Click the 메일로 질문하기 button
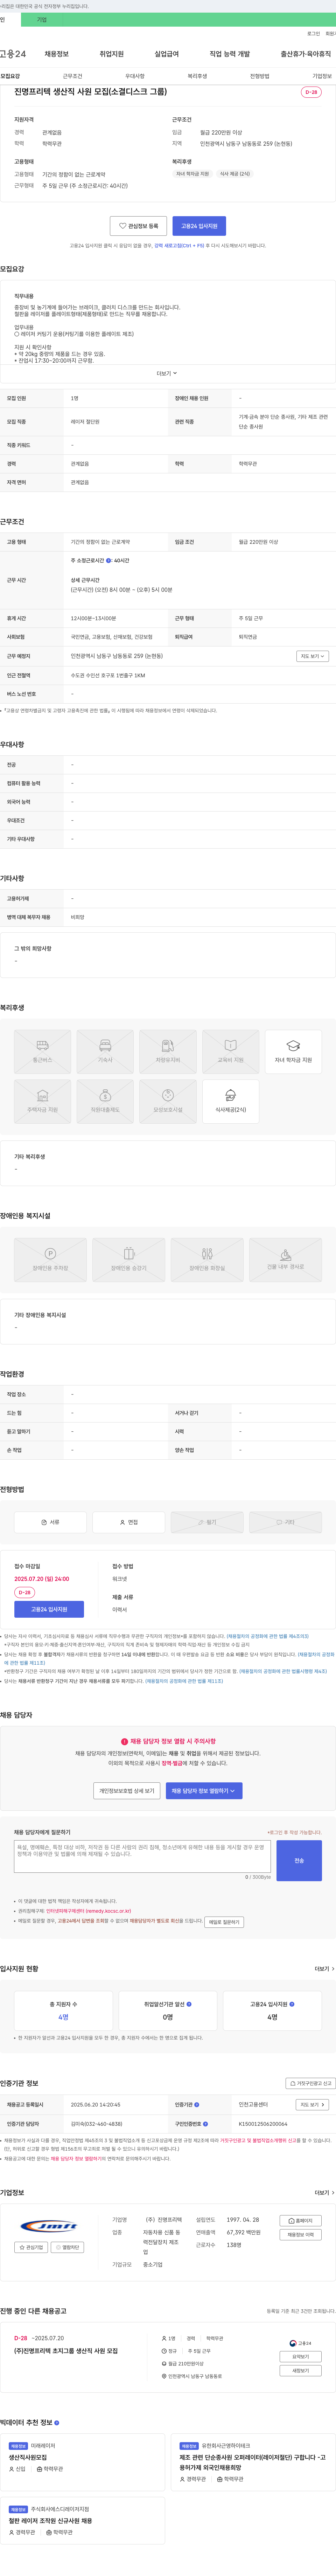This screenshot has width=336, height=2576. coord(224,1921)
